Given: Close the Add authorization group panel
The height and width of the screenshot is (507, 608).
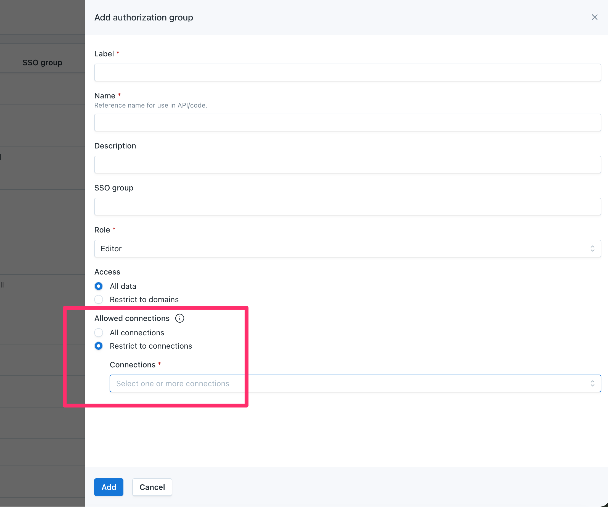Looking at the screenshot, I should click(594, 17).
